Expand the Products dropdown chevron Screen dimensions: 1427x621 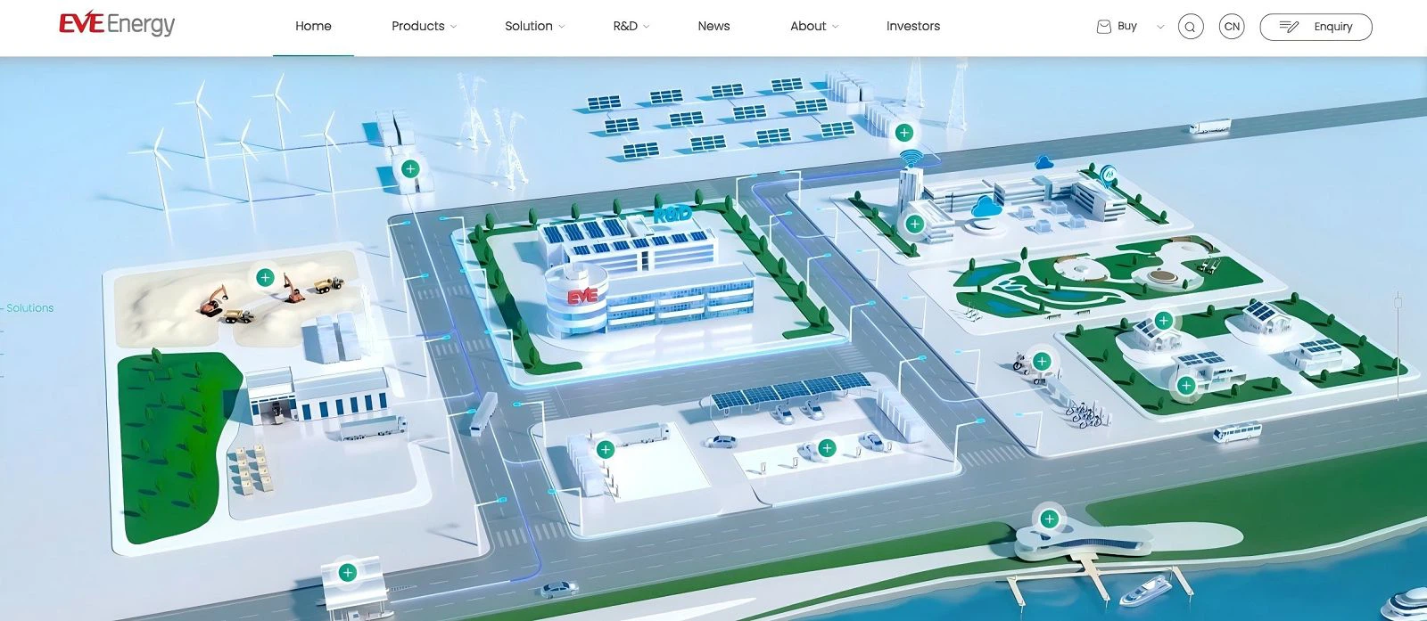(x=453, y=27)
